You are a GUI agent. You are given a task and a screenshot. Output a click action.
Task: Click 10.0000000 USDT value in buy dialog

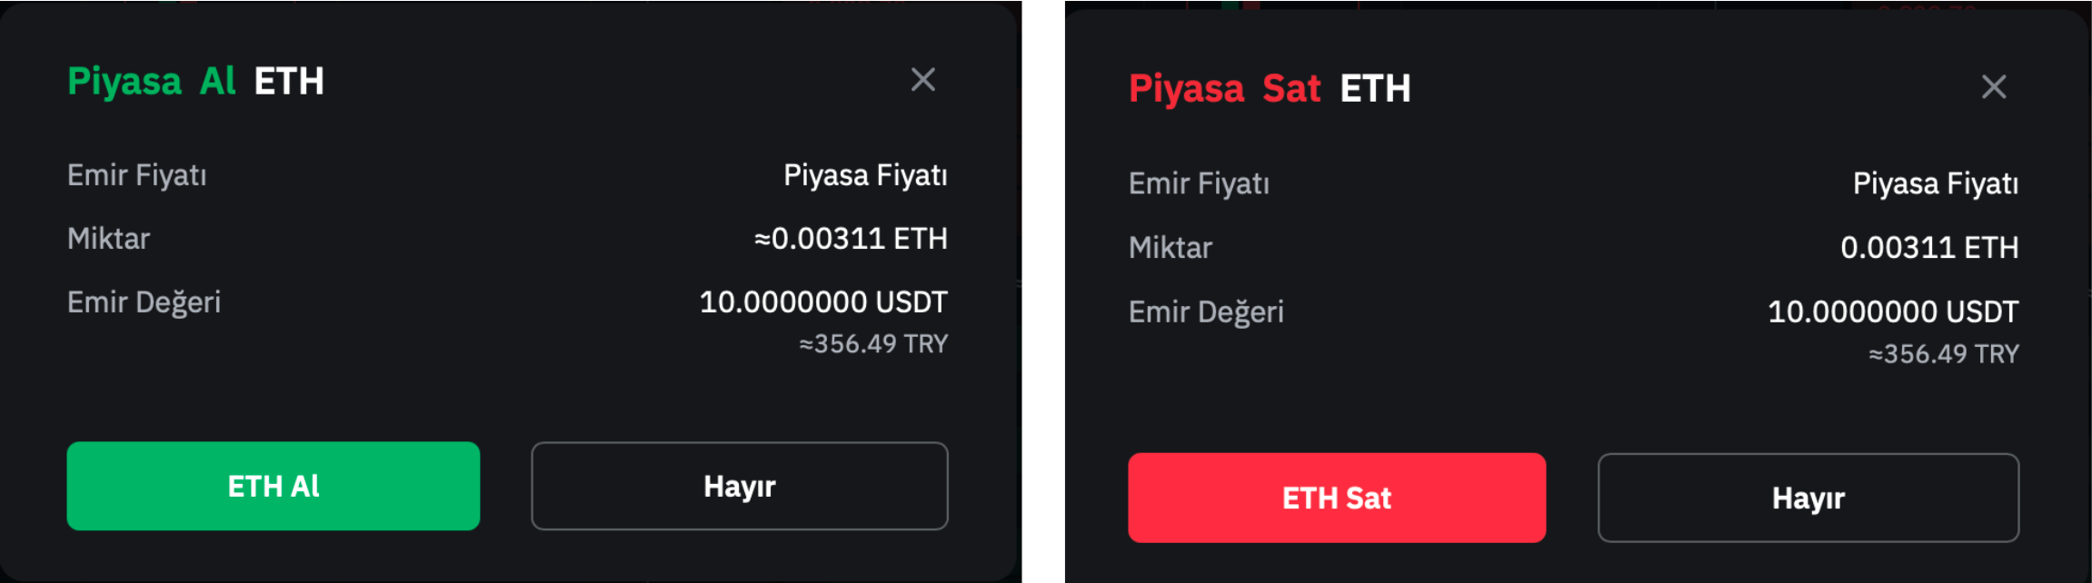point(822,302)
